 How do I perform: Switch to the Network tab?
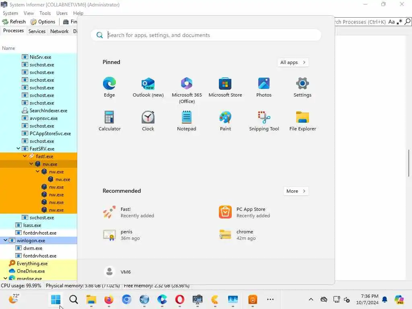(x=60, y=31)
